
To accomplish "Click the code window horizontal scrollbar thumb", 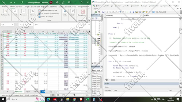I will pos(113,80).
